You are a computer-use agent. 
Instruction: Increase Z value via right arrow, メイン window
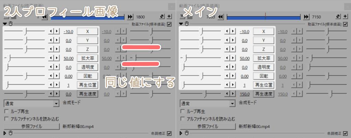pyautogui.click(x=233, y=49)
